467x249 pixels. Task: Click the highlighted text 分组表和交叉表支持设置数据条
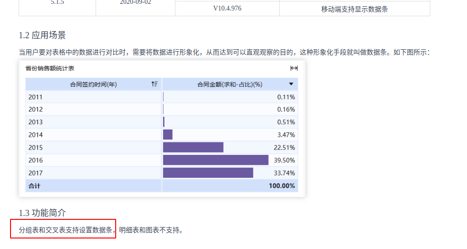65,230
